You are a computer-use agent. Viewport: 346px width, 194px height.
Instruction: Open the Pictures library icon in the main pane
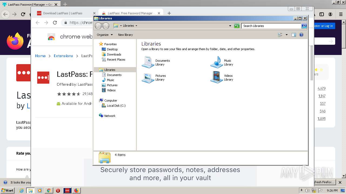(148, 78)
